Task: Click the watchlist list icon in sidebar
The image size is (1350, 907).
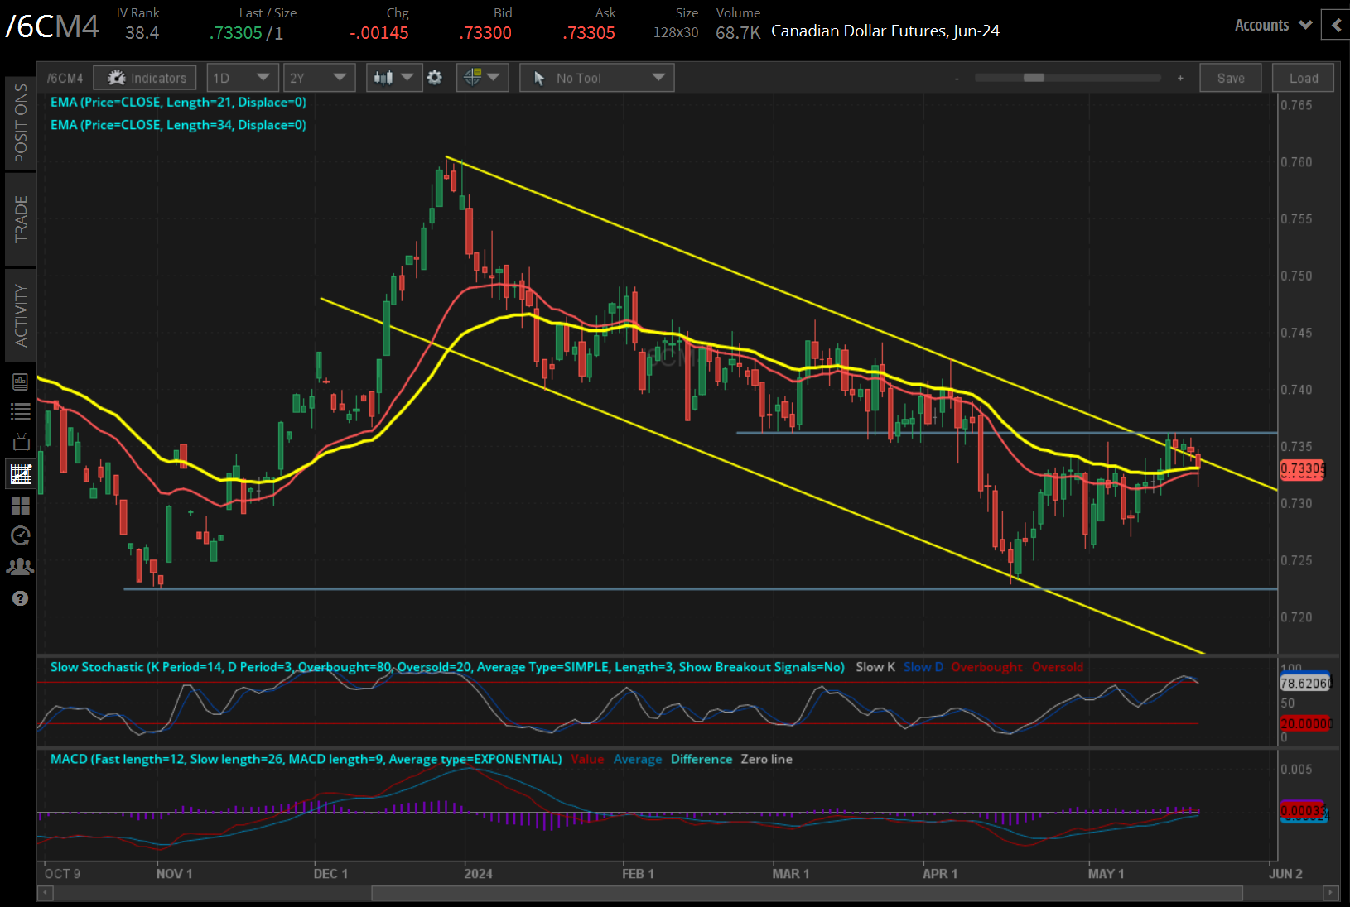Action: coord(20,411)
